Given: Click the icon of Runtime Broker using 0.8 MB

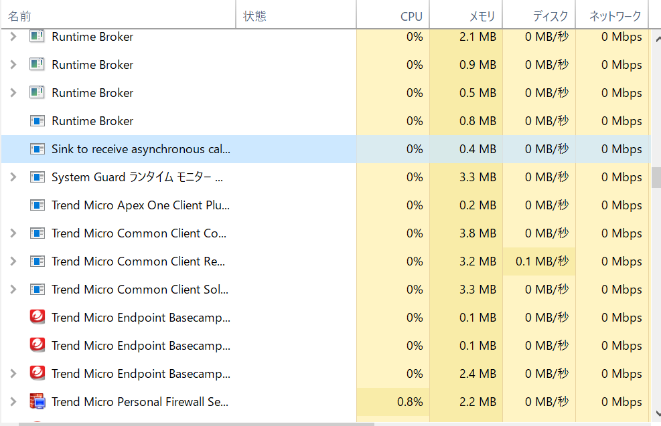Looking at the screenshot, I should click(x=37, y=121).
